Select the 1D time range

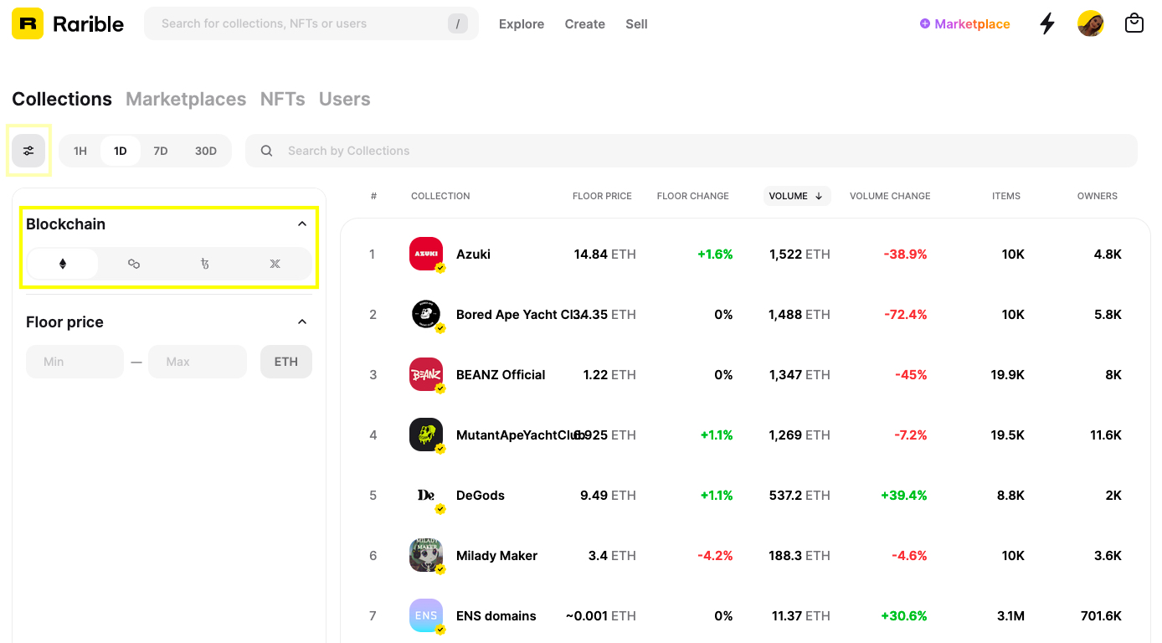pos(121,151)
